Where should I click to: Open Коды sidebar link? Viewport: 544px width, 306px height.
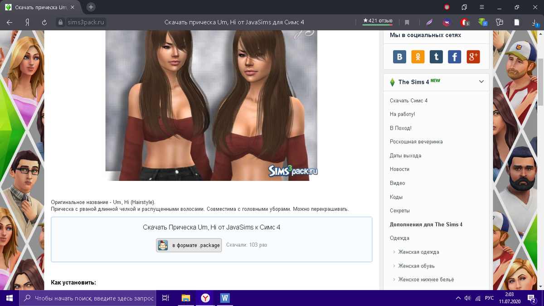(x=396, y=197)
